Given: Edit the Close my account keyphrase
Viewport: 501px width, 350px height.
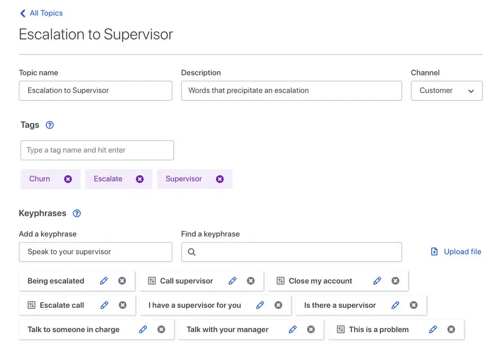Looking at the screenshot, I should click(377, 281).
